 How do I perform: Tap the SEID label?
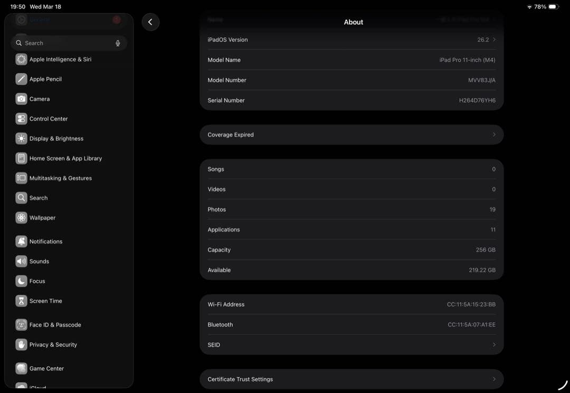214,344
